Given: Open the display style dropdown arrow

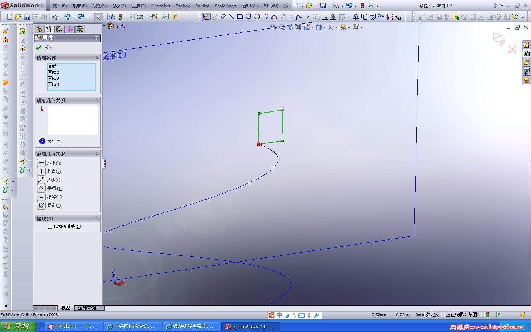Looking at the screenshot, I should click(324, 27).
